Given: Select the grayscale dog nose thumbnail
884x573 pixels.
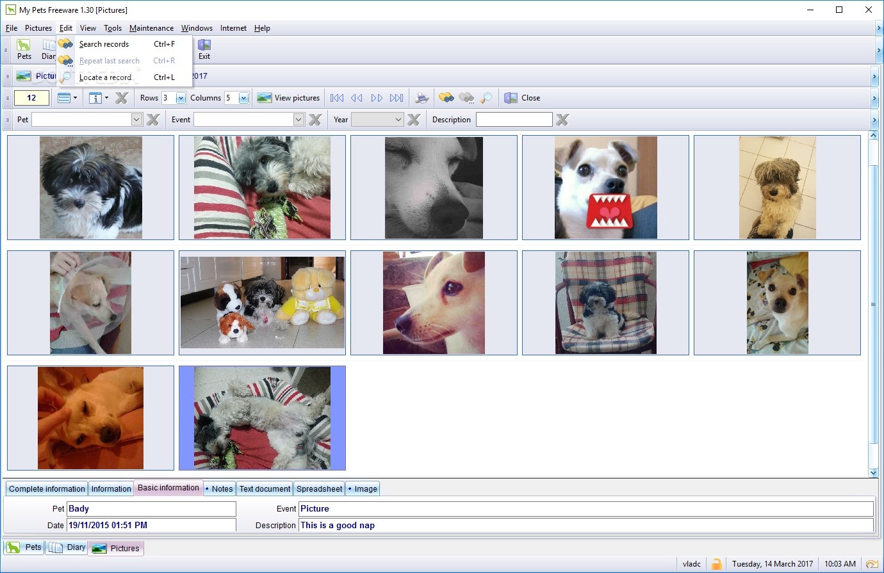Looking at the screenshot, I should click(x=434, y=188).
